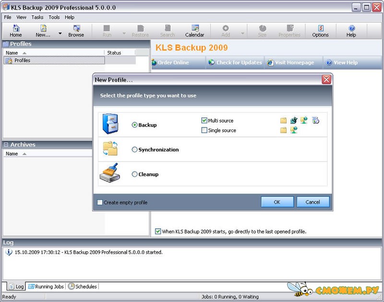
Task: Open the View menu
Action: (21, 17)
